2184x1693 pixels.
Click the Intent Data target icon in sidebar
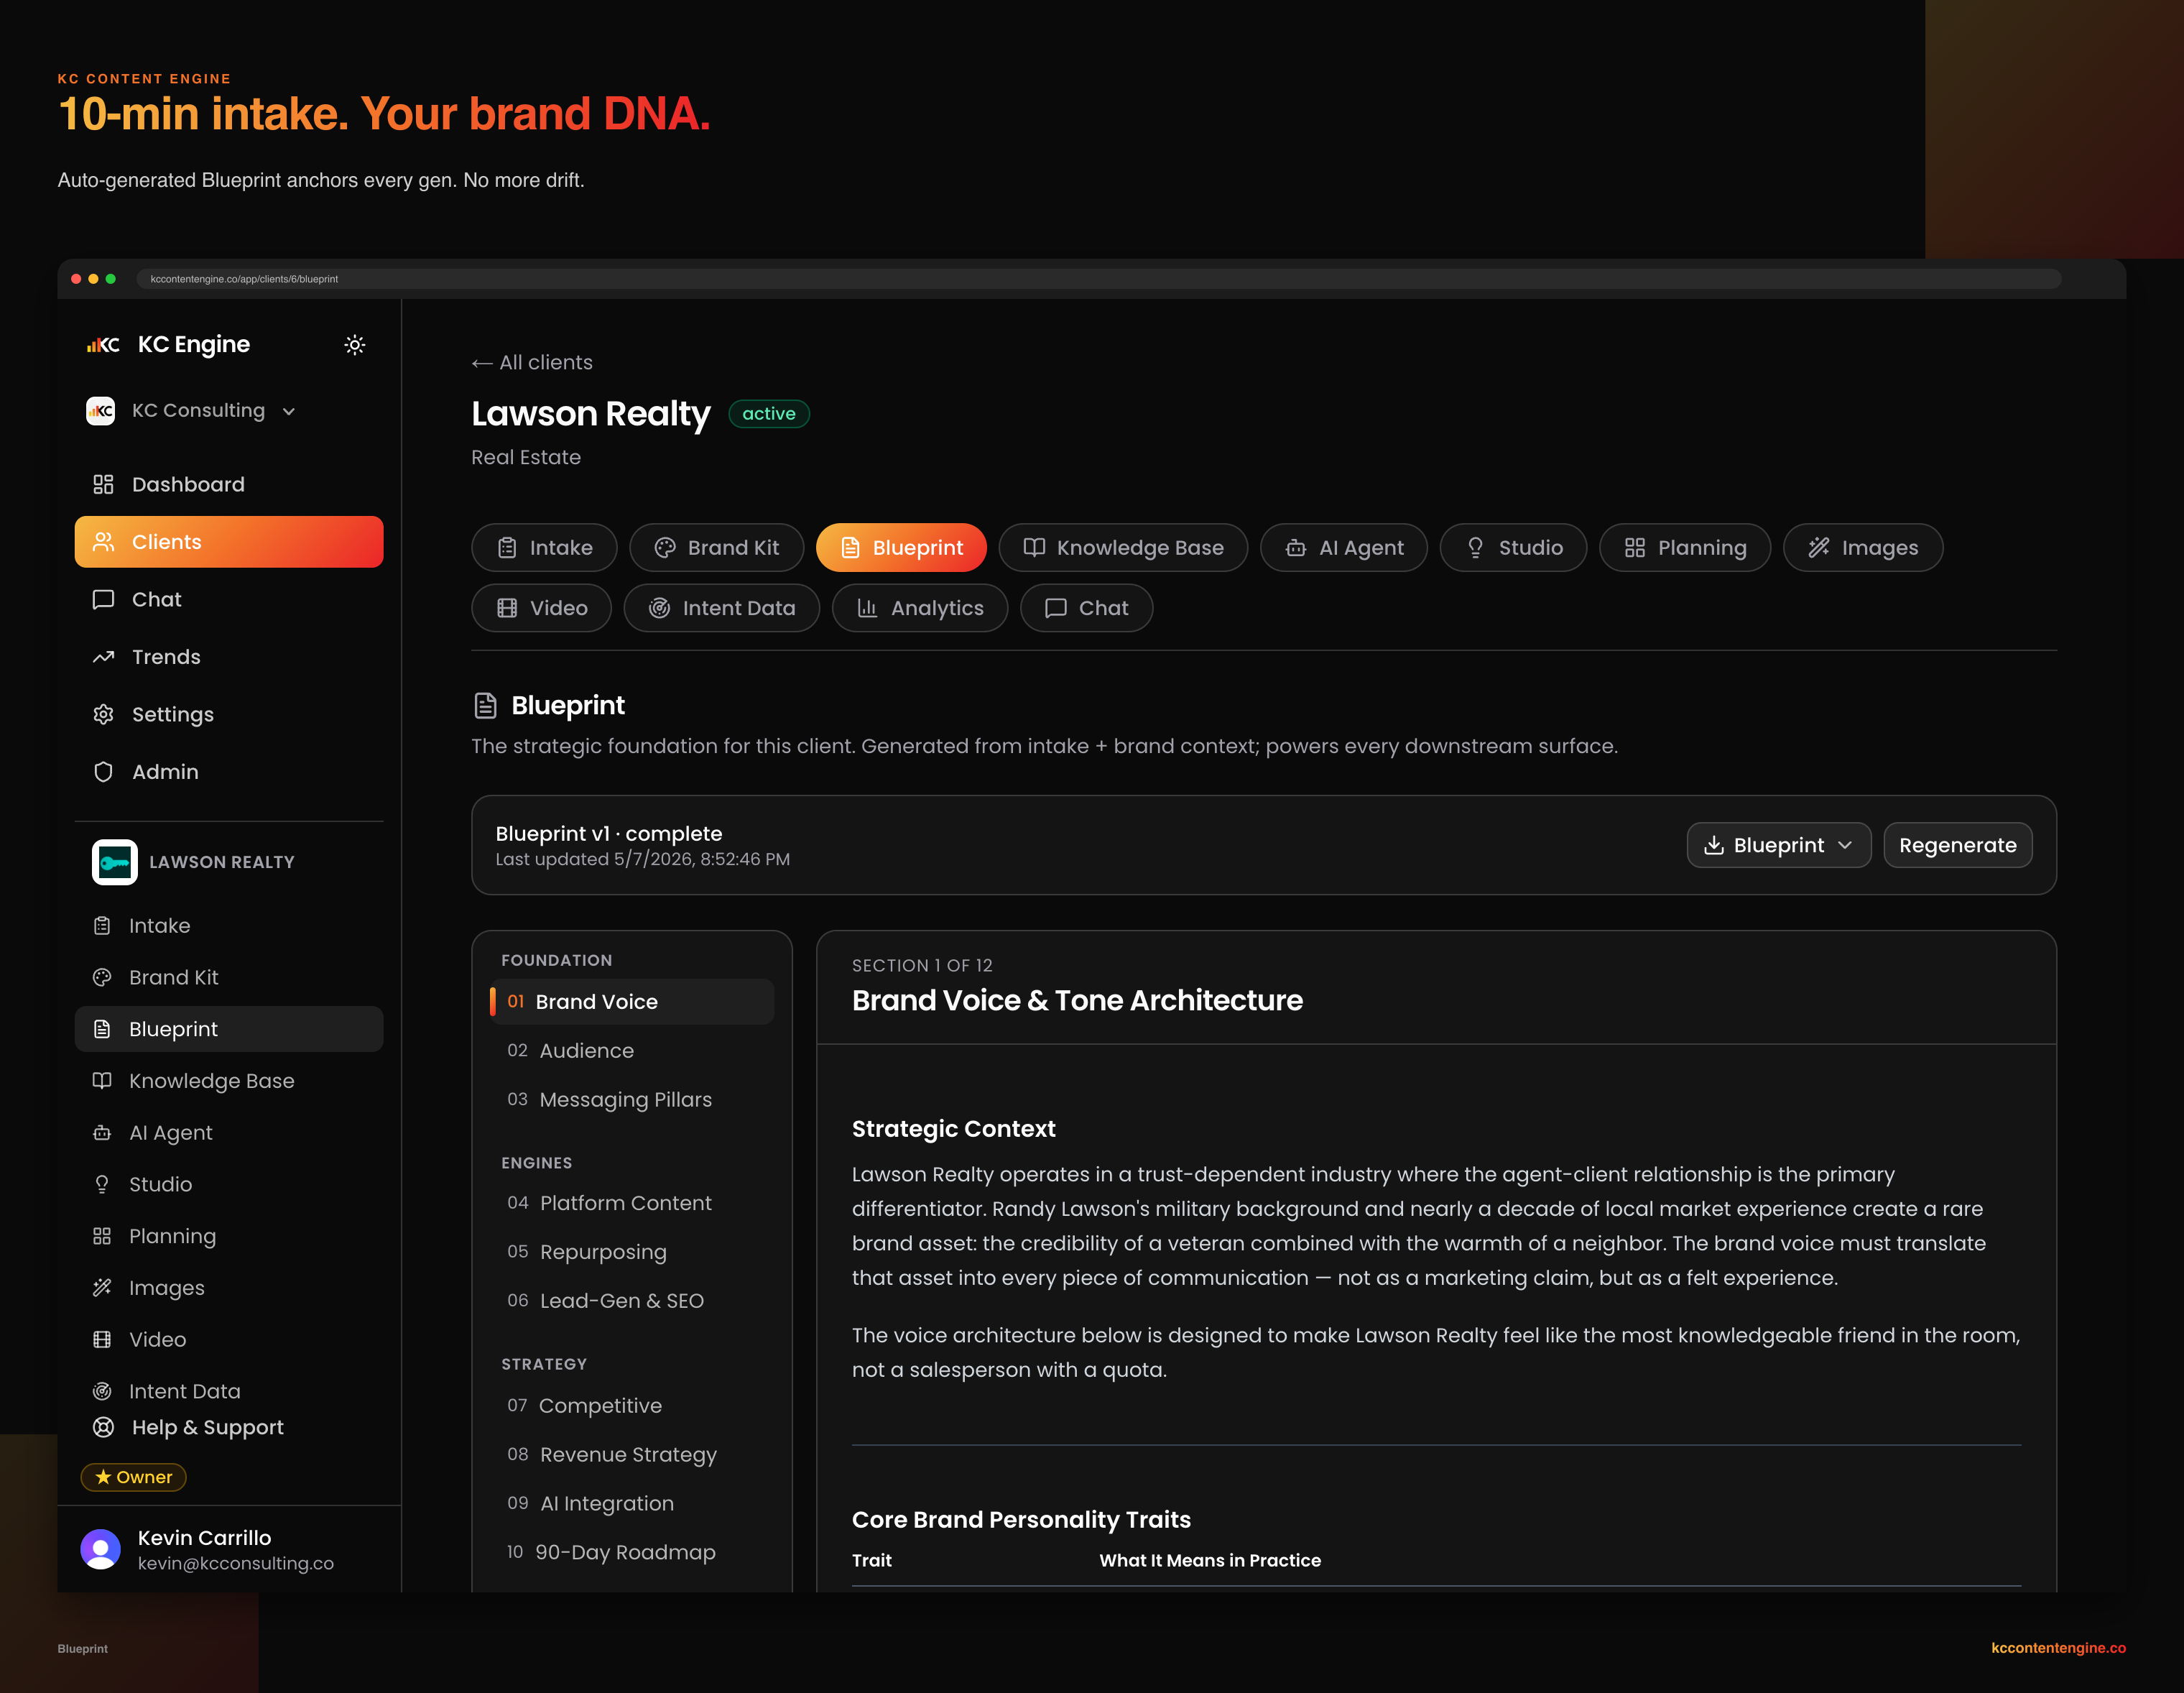click(102, 1392)
